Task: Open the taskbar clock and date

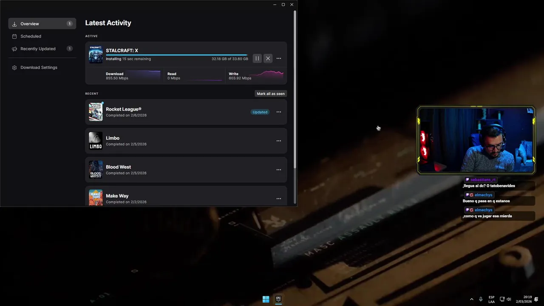Action: click(x=524, y=299)
